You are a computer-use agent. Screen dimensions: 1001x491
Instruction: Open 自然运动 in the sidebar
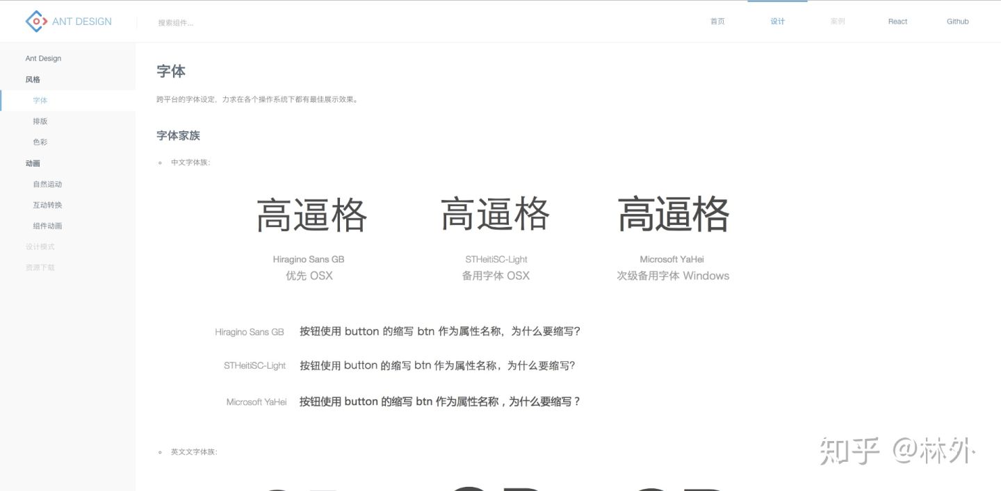47,185
